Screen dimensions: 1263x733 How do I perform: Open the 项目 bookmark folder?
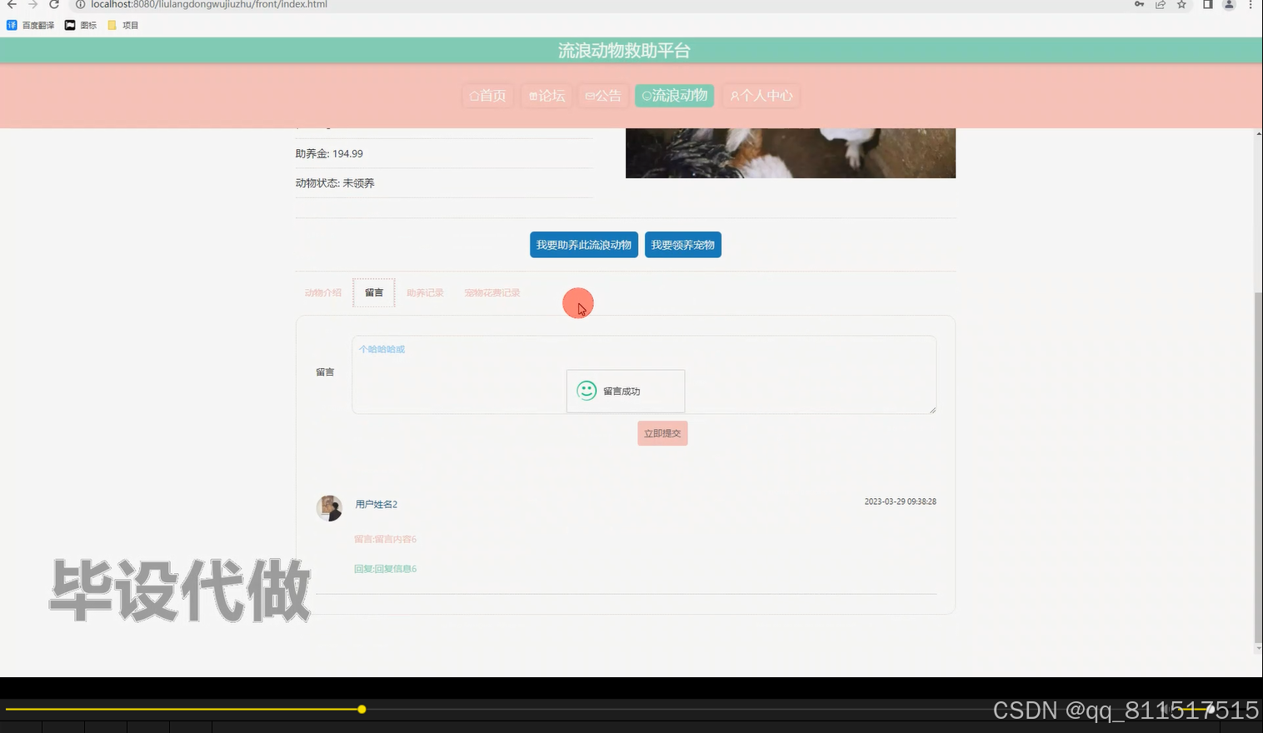123,25
